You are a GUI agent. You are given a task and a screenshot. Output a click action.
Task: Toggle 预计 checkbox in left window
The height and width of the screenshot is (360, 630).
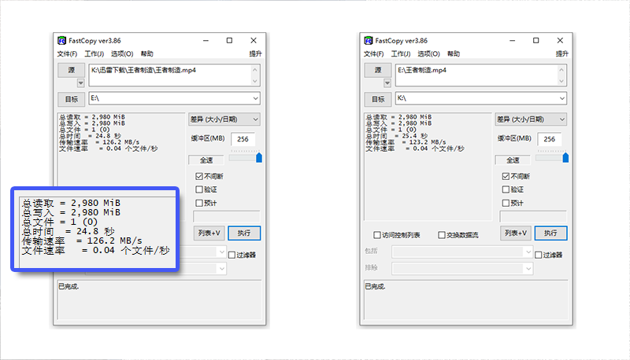tap(199, 203)
